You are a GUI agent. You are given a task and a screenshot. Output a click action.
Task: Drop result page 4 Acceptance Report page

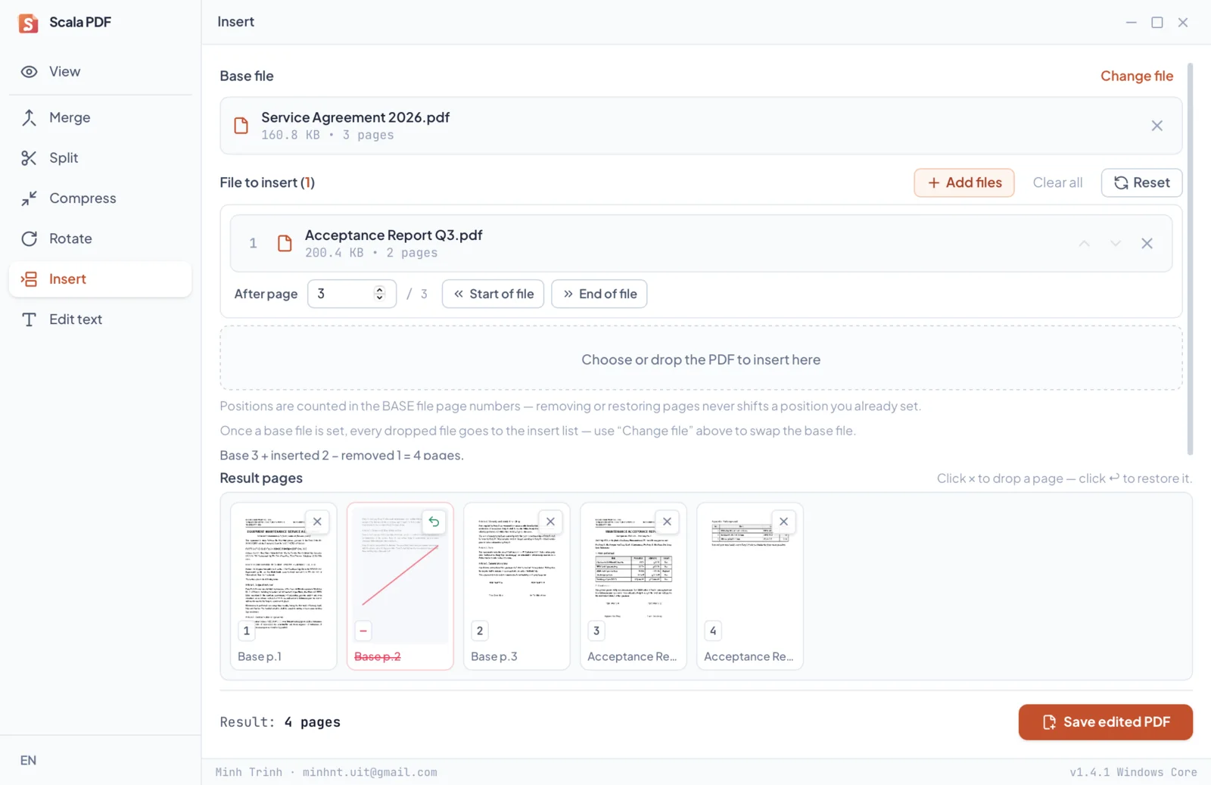783,522
